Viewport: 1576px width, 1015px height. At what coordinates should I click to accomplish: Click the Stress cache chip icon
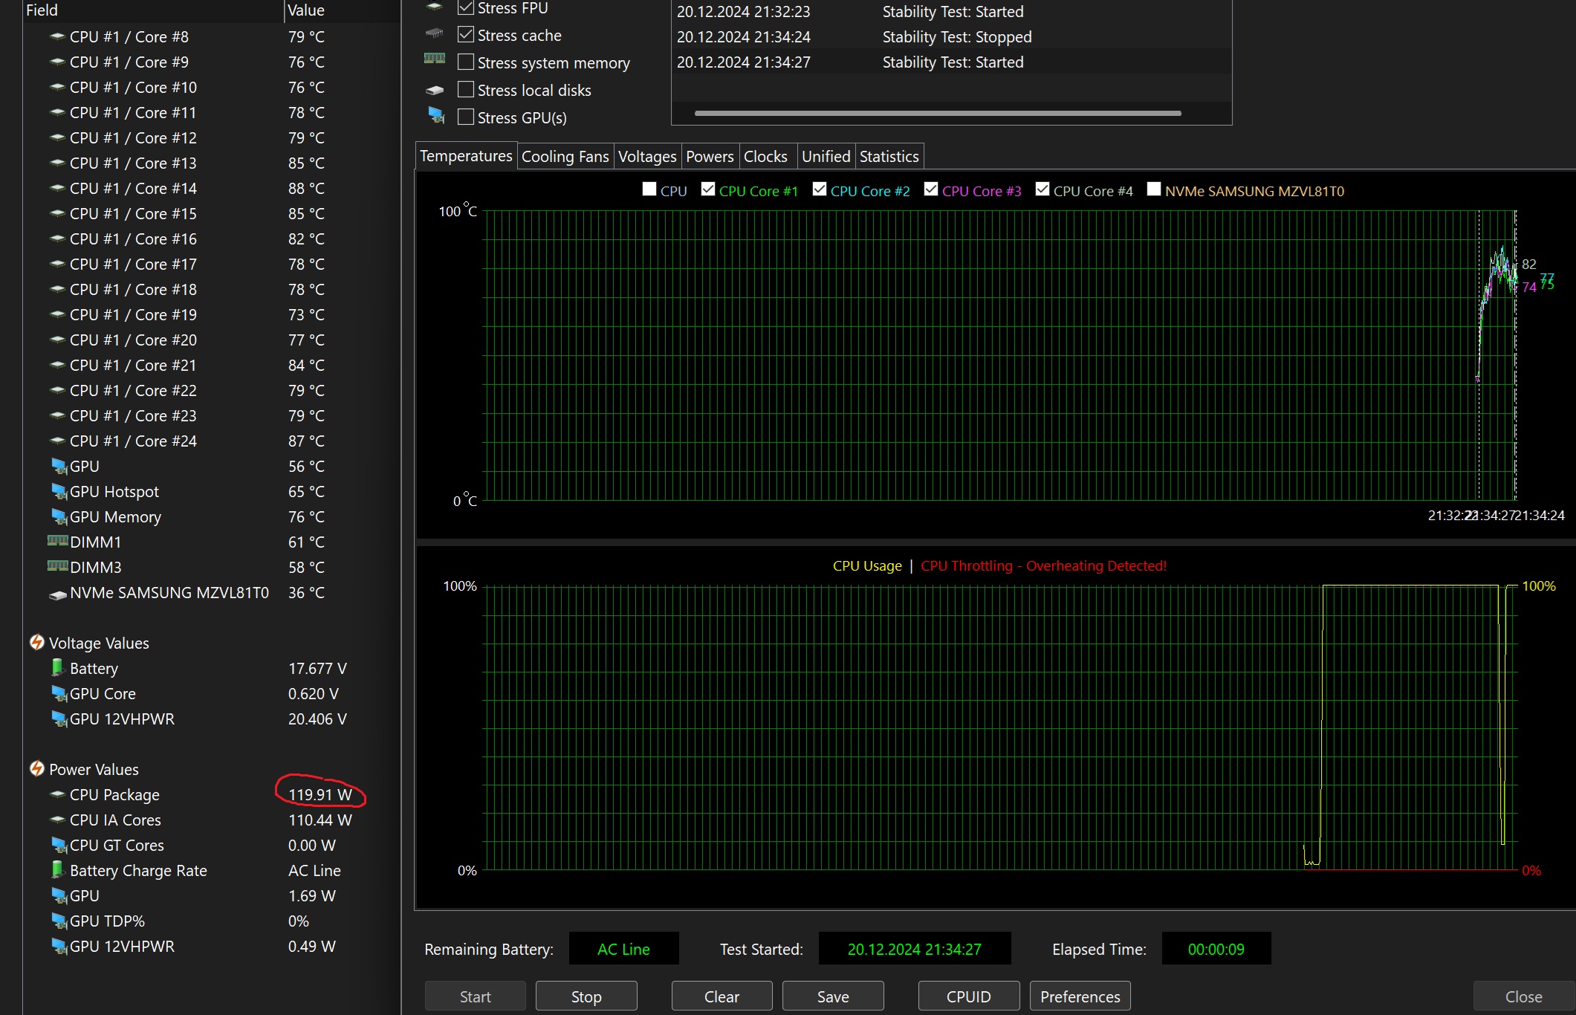435,33
